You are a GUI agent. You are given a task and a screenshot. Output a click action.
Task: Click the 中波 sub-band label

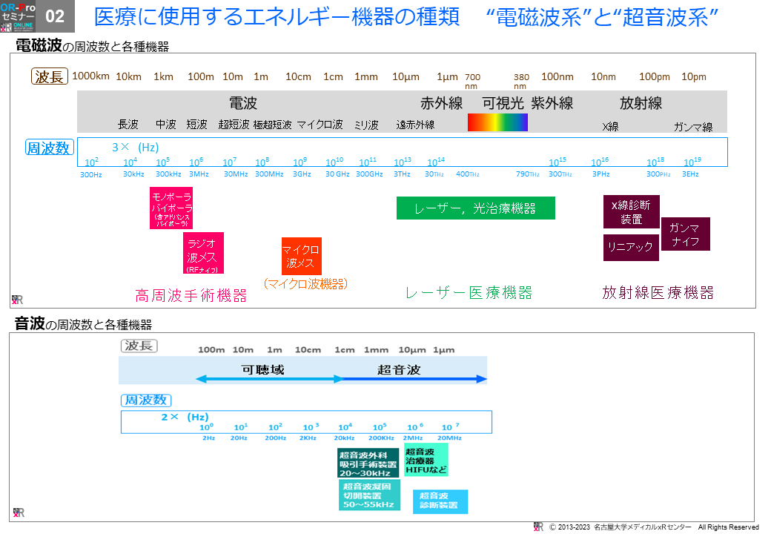point(166,125)
